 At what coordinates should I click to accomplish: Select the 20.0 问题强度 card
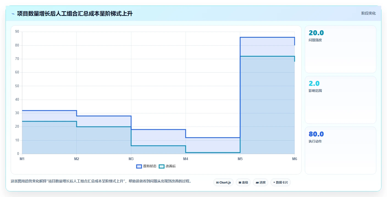coord(340,49)
